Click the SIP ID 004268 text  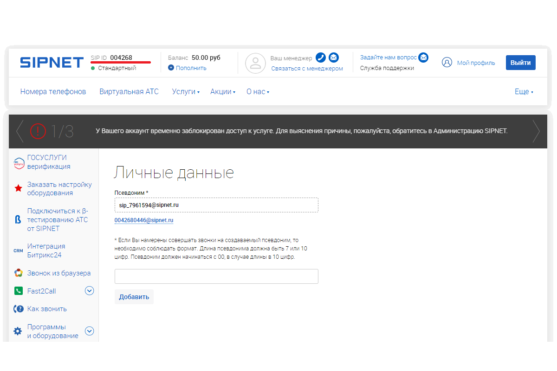coord(111,58)
